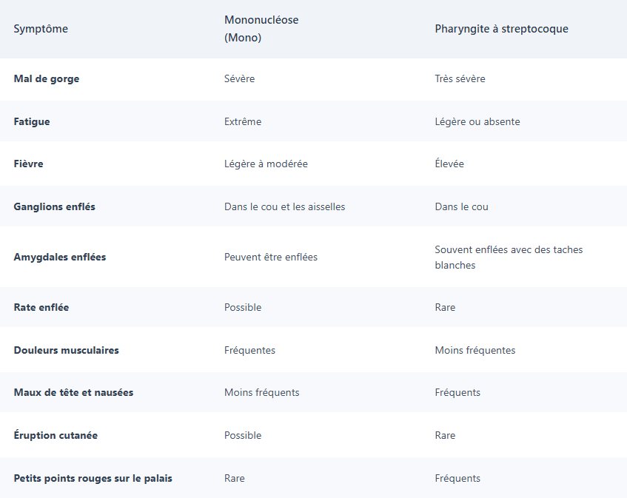
Task: Click 'Souvent enflées avec des taches blanches'
Action: click(x=509, y=257)
